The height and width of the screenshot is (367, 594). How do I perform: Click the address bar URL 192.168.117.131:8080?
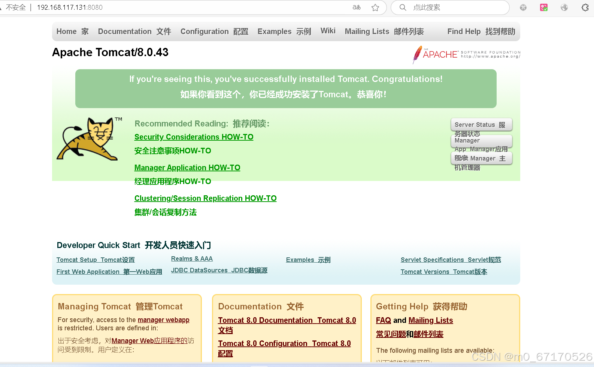[70, 7]
